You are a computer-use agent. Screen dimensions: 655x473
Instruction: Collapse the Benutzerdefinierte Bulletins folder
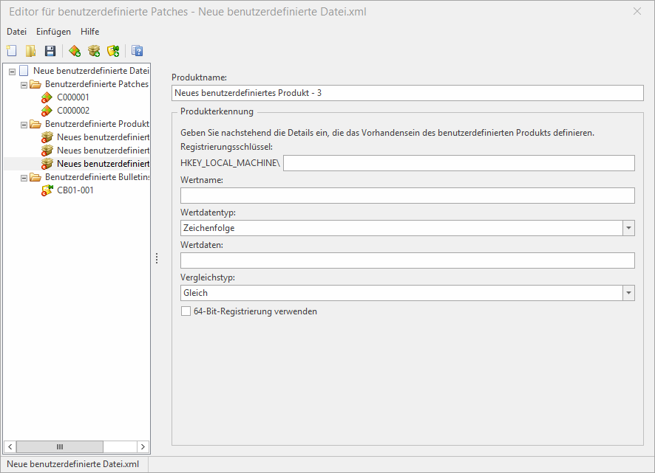click(24, 177)
